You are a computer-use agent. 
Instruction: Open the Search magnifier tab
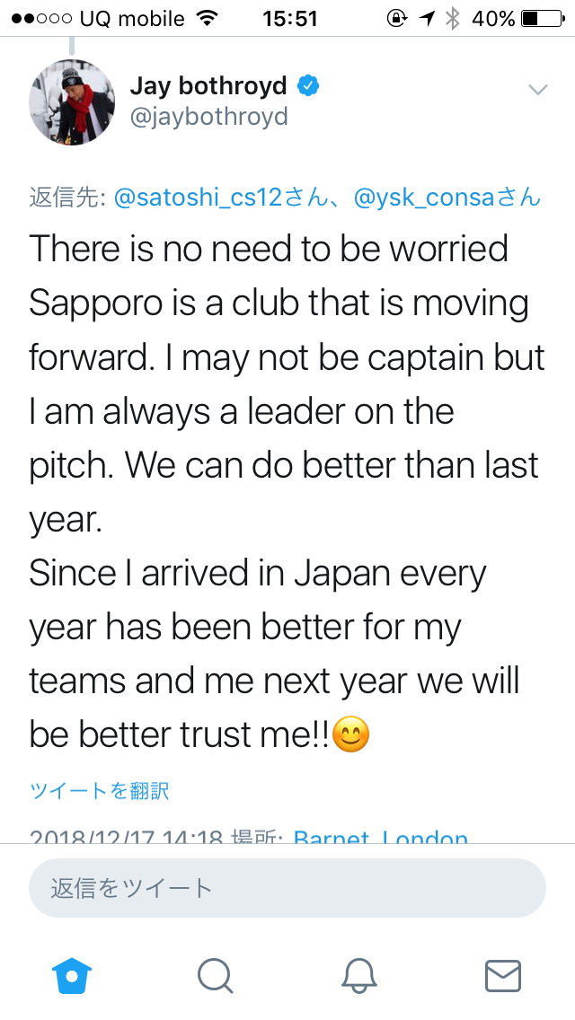[215, 974]
